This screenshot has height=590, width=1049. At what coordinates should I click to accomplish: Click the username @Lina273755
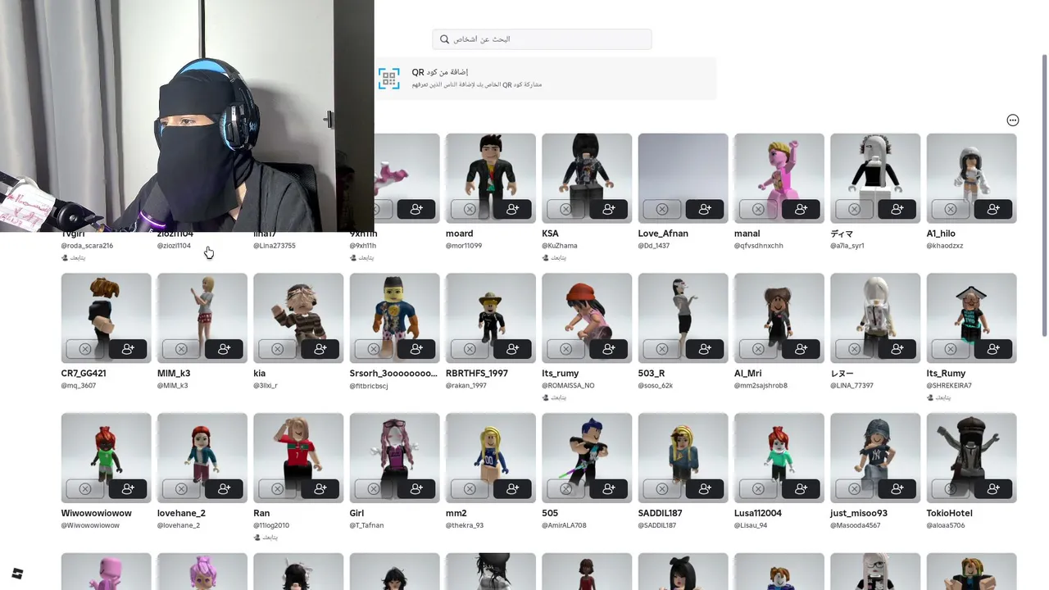tap(275, 246)
